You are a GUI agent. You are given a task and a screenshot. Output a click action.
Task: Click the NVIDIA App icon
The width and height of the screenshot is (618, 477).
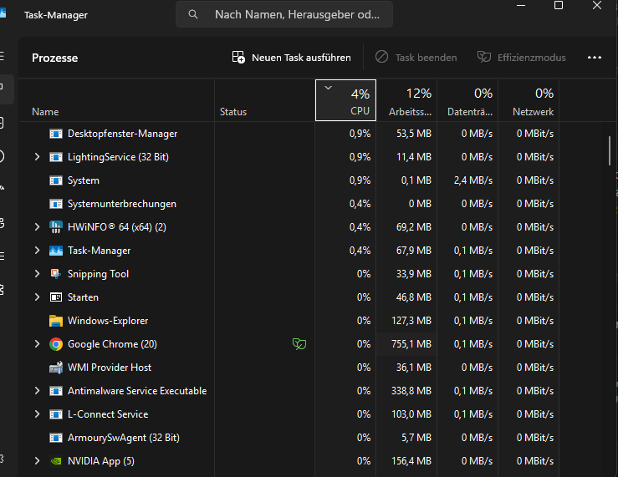[x=55, y=461]
